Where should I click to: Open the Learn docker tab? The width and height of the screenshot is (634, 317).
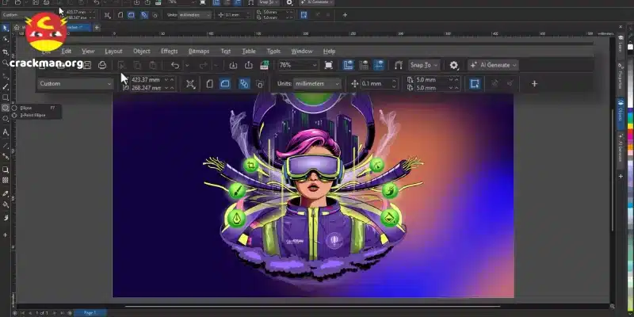click(x=621, y=44)
